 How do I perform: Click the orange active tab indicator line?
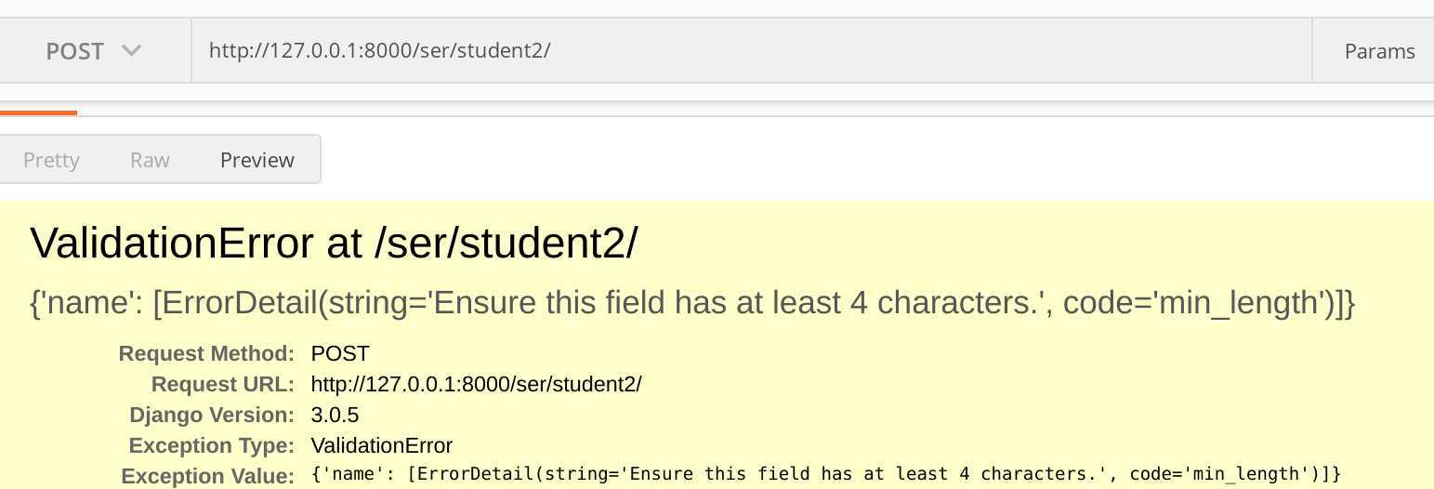click(38, 112)
